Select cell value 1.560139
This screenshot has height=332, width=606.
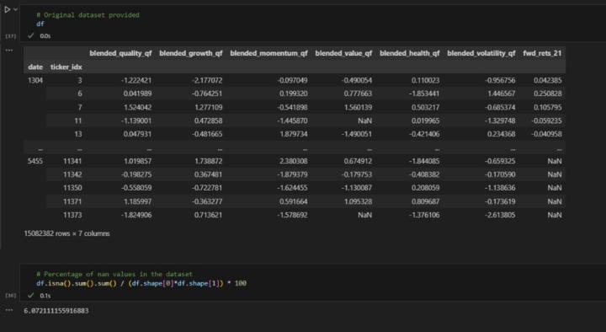tap(358, 107)
